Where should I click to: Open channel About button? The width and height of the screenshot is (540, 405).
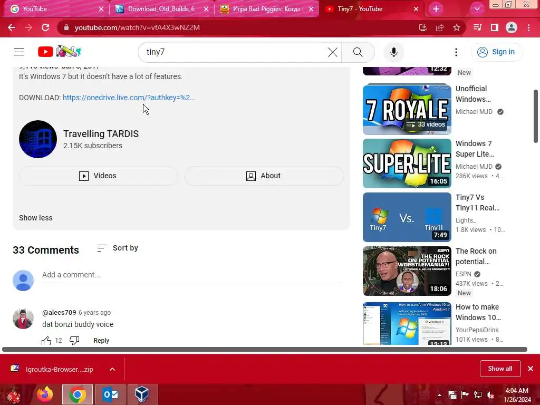point(264,176)
